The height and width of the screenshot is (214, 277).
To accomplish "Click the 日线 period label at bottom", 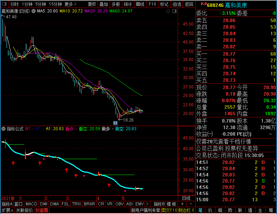I will 186,198.
